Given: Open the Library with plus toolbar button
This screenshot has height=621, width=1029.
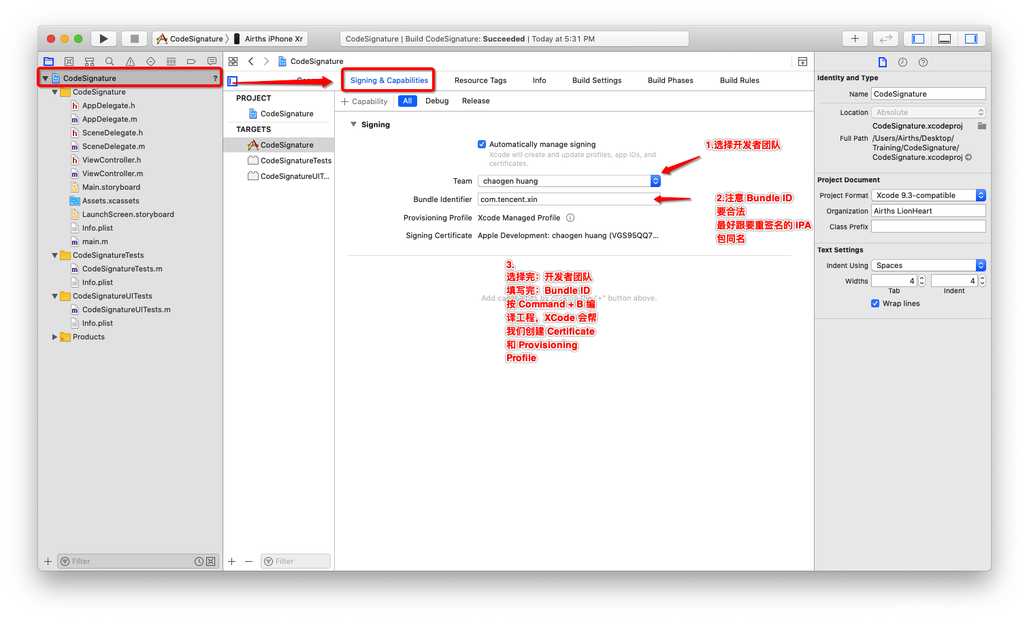Looking at the screenshot, I should [x=855, y=39].
